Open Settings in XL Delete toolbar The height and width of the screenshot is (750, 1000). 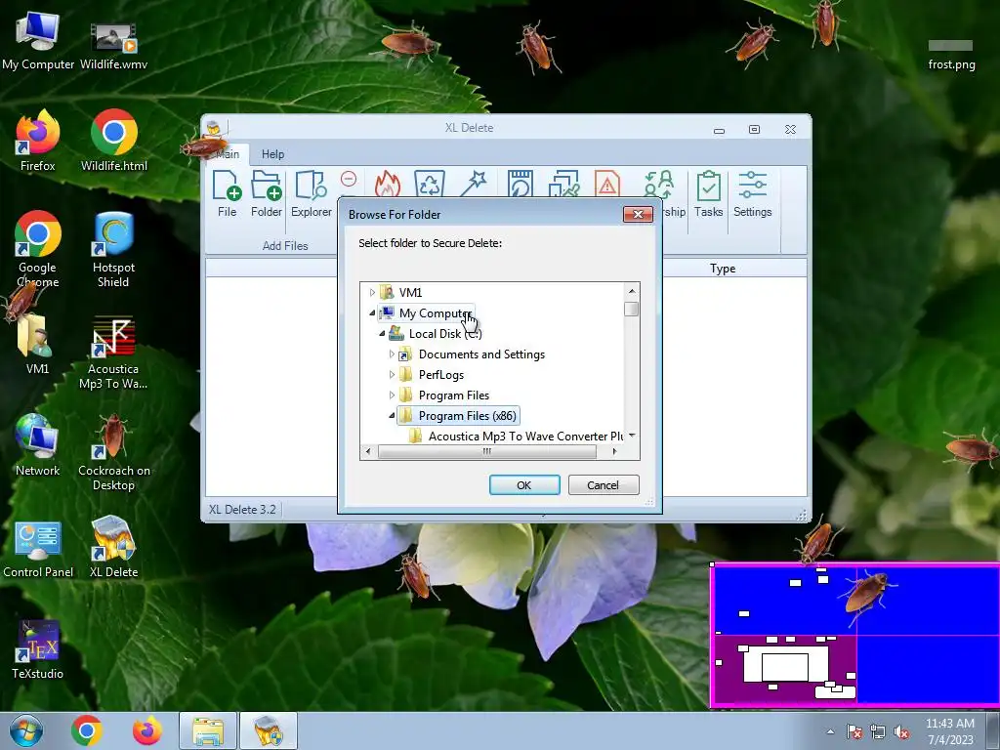pyautogui.click(x=753, y=194)
